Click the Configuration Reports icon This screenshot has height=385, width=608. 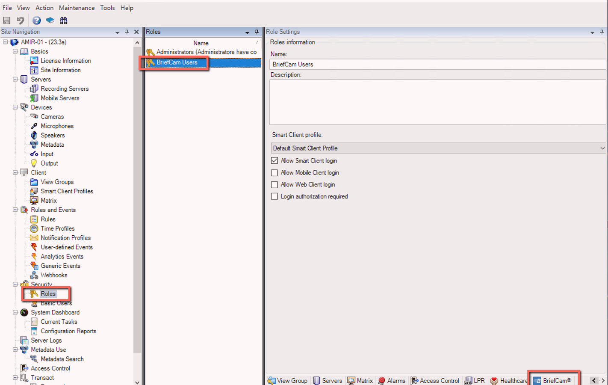[34, 331]
